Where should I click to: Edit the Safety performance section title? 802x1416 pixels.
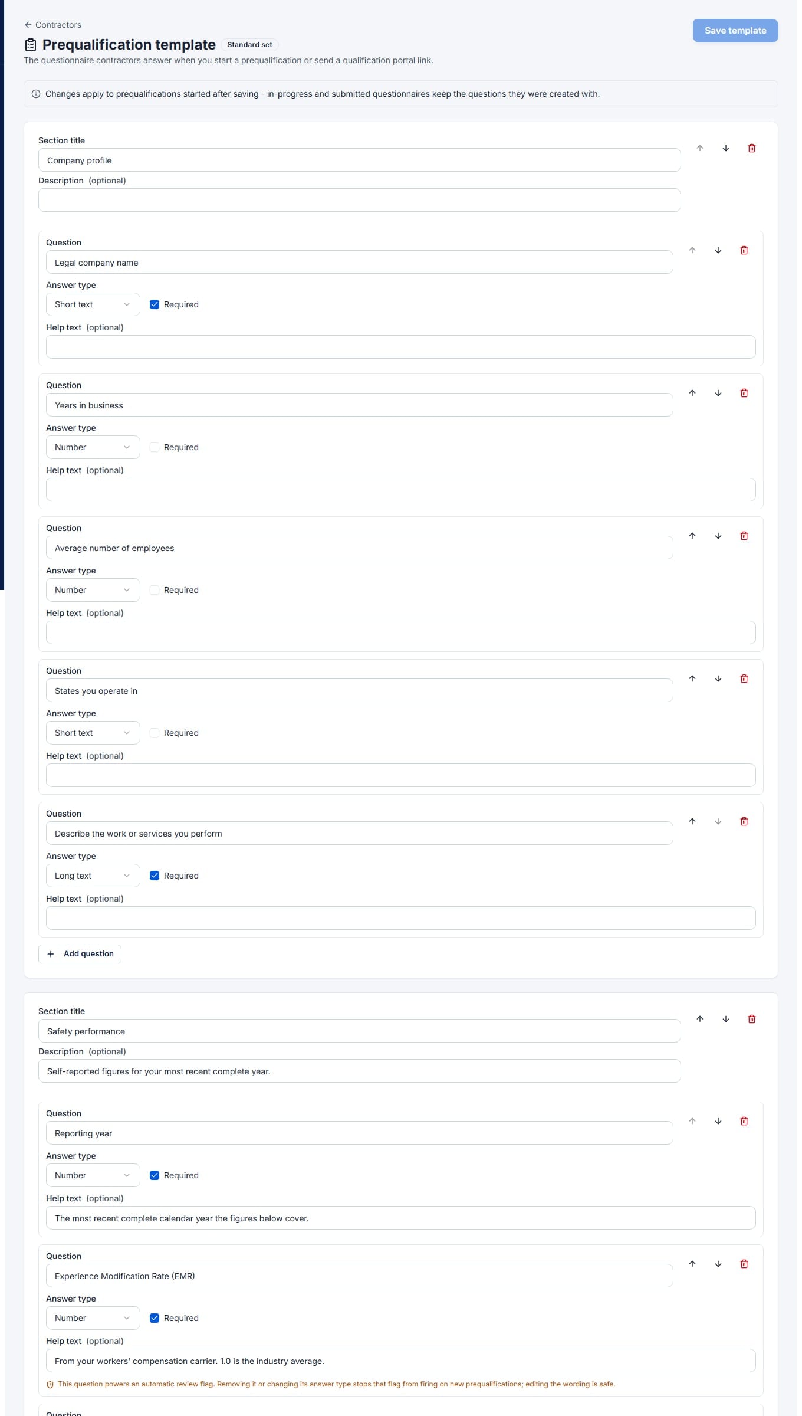click(x=360, y=1031)
